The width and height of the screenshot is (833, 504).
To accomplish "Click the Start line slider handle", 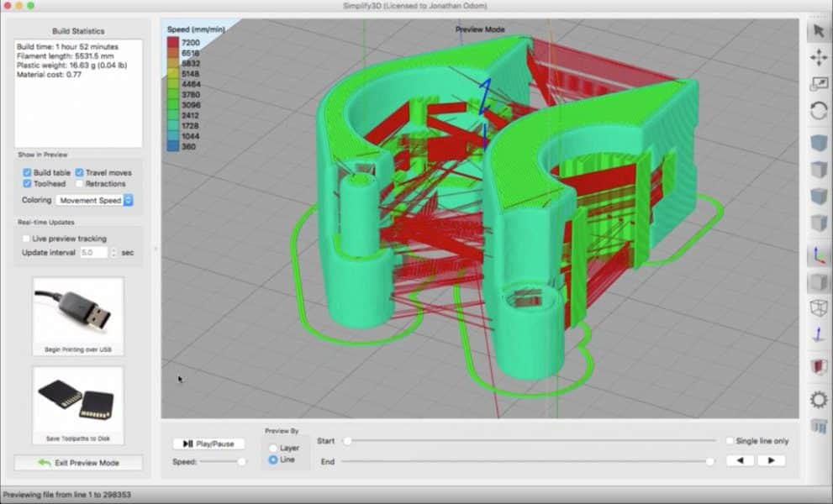I will 347,441.
